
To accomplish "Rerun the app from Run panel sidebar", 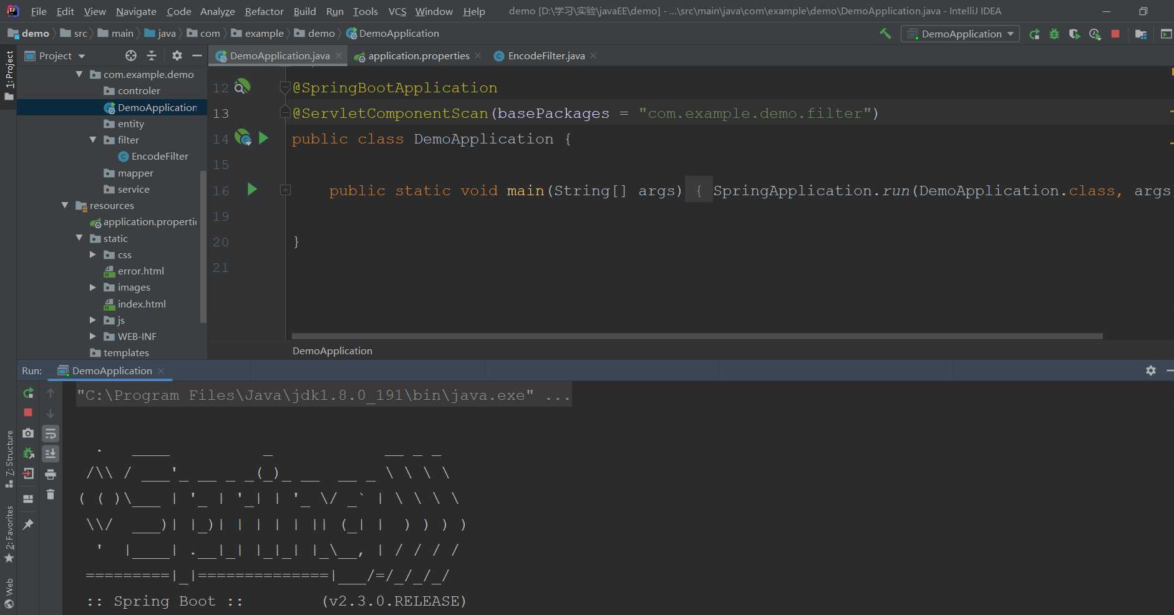I will tap(28, 393).
